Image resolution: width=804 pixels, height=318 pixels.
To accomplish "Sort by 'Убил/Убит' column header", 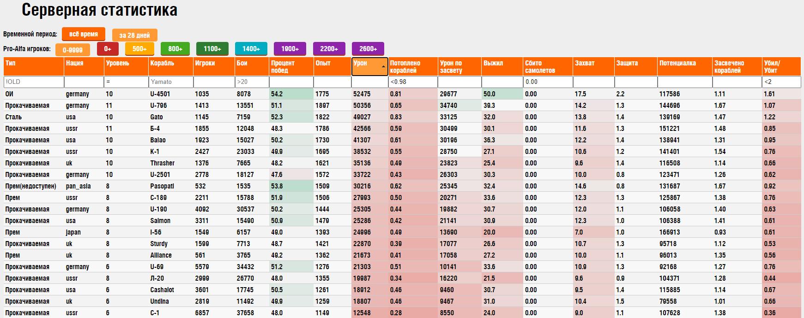I will click(781, 66).
